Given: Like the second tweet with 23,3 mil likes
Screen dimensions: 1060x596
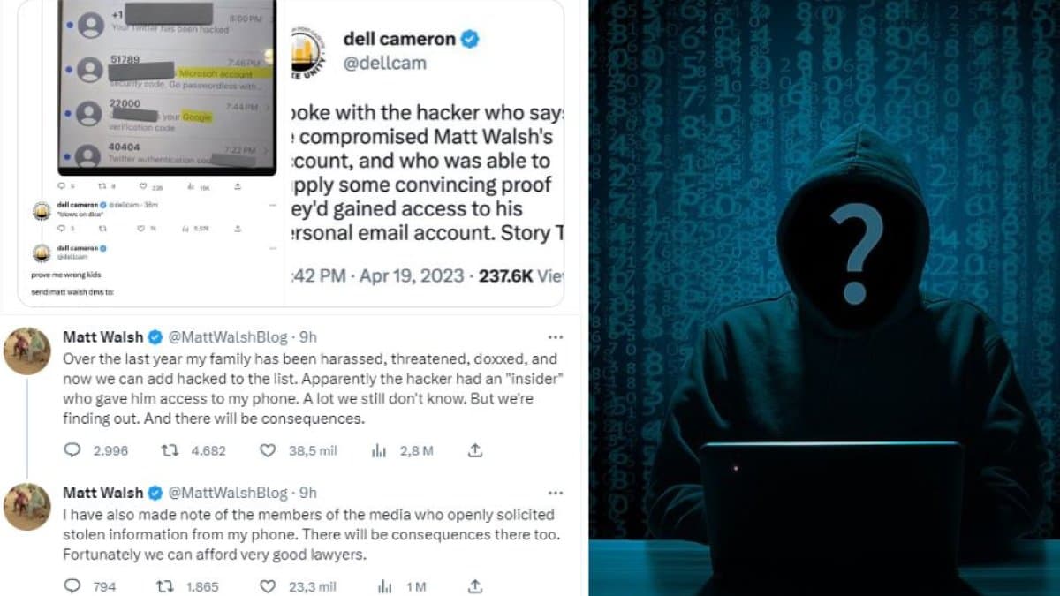Looking at the screenshot, I should (268, 586).
